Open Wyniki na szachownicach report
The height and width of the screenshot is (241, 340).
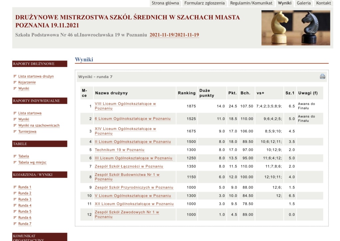39,125
